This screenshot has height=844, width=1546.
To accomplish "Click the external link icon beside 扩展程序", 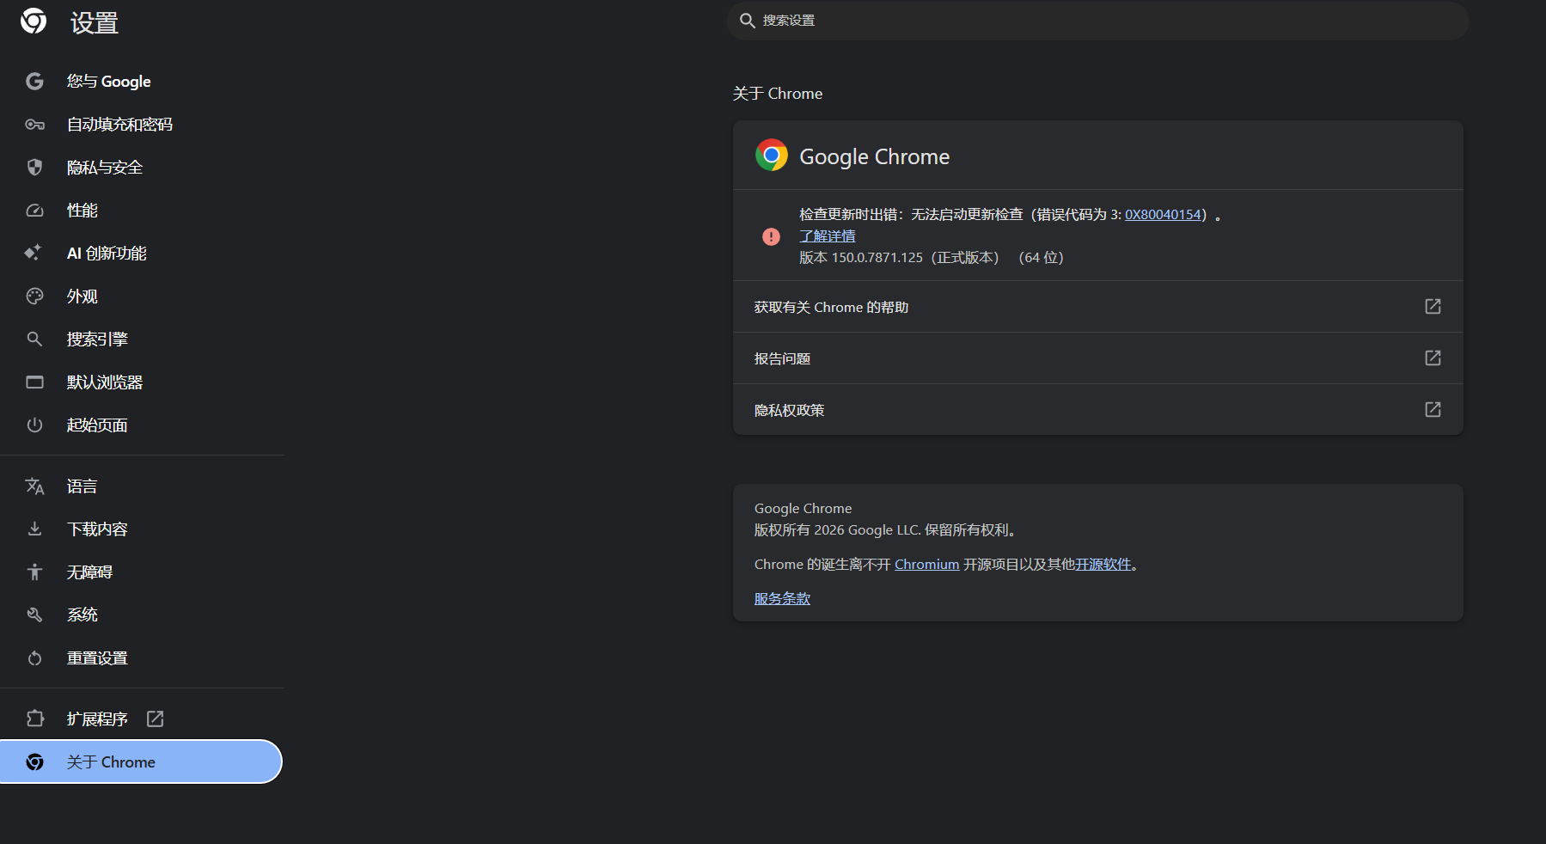I will (x=155, y=719).
